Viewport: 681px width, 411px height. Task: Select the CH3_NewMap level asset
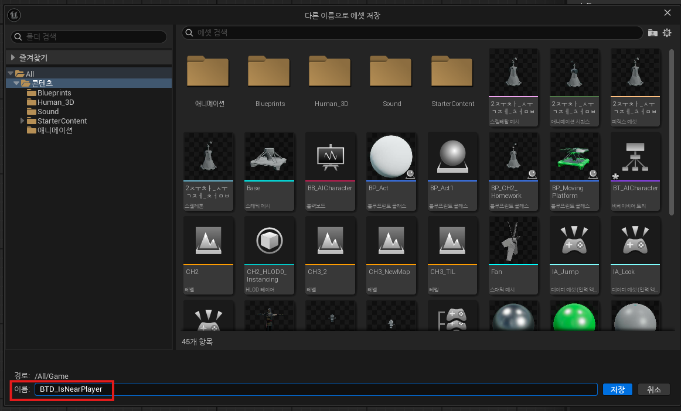click(391, 255)
